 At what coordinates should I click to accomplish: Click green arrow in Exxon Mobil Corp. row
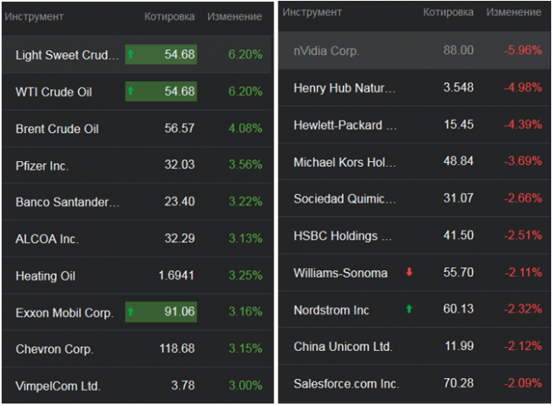click(131, 312)
